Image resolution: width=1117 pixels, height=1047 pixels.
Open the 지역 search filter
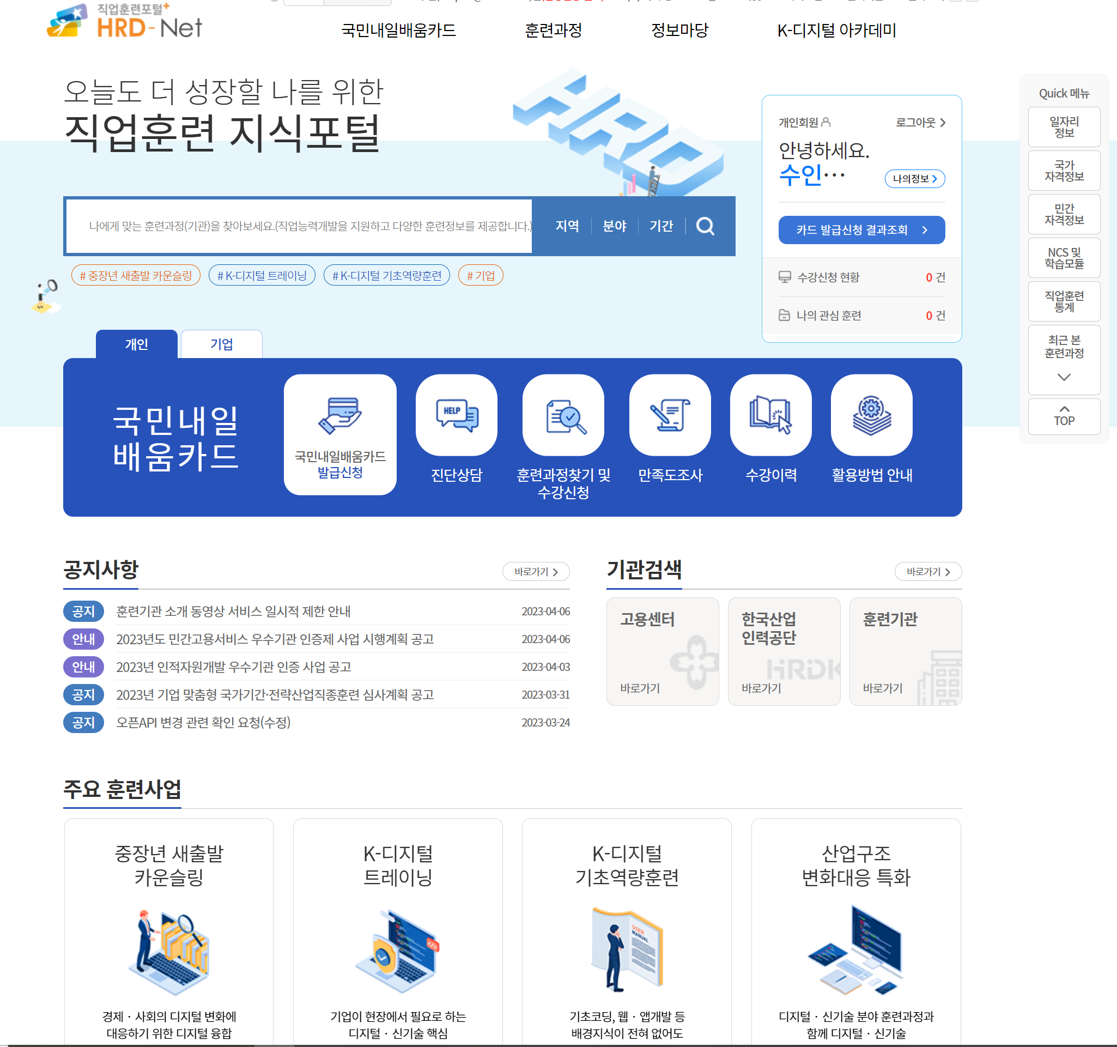[567, 226]
